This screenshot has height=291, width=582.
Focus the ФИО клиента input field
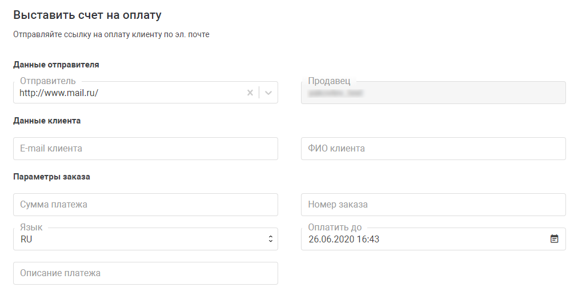click(433, 149)
